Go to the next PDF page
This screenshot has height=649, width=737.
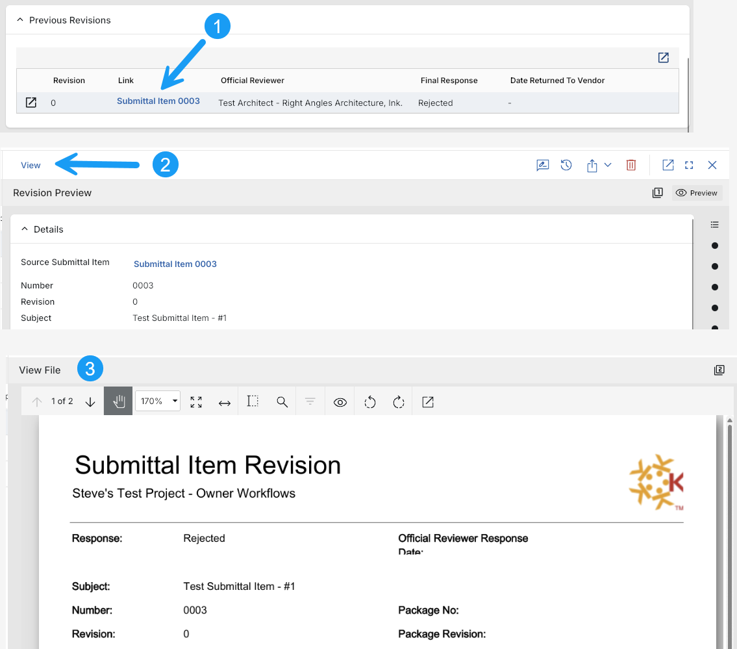pos(90,401)
